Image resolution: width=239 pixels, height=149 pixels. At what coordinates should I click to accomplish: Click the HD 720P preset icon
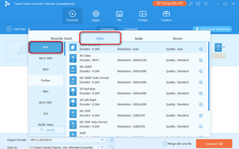pos(73,114)
